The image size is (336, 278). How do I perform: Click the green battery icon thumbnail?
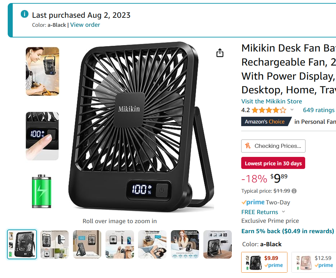(42, 191)
